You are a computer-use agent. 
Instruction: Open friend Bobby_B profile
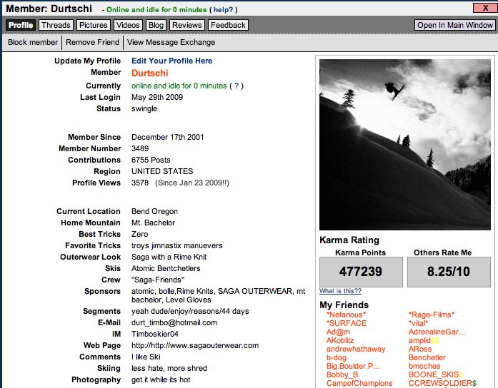tap(342, 374)
